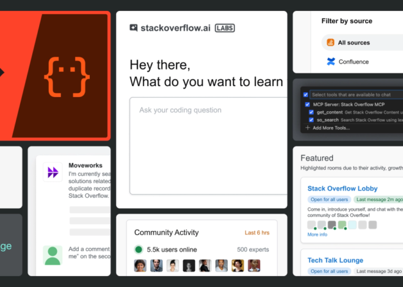Click the eighth community member avatar
Viewport: 403px width, 287px height.
click(x=254, y=266)
